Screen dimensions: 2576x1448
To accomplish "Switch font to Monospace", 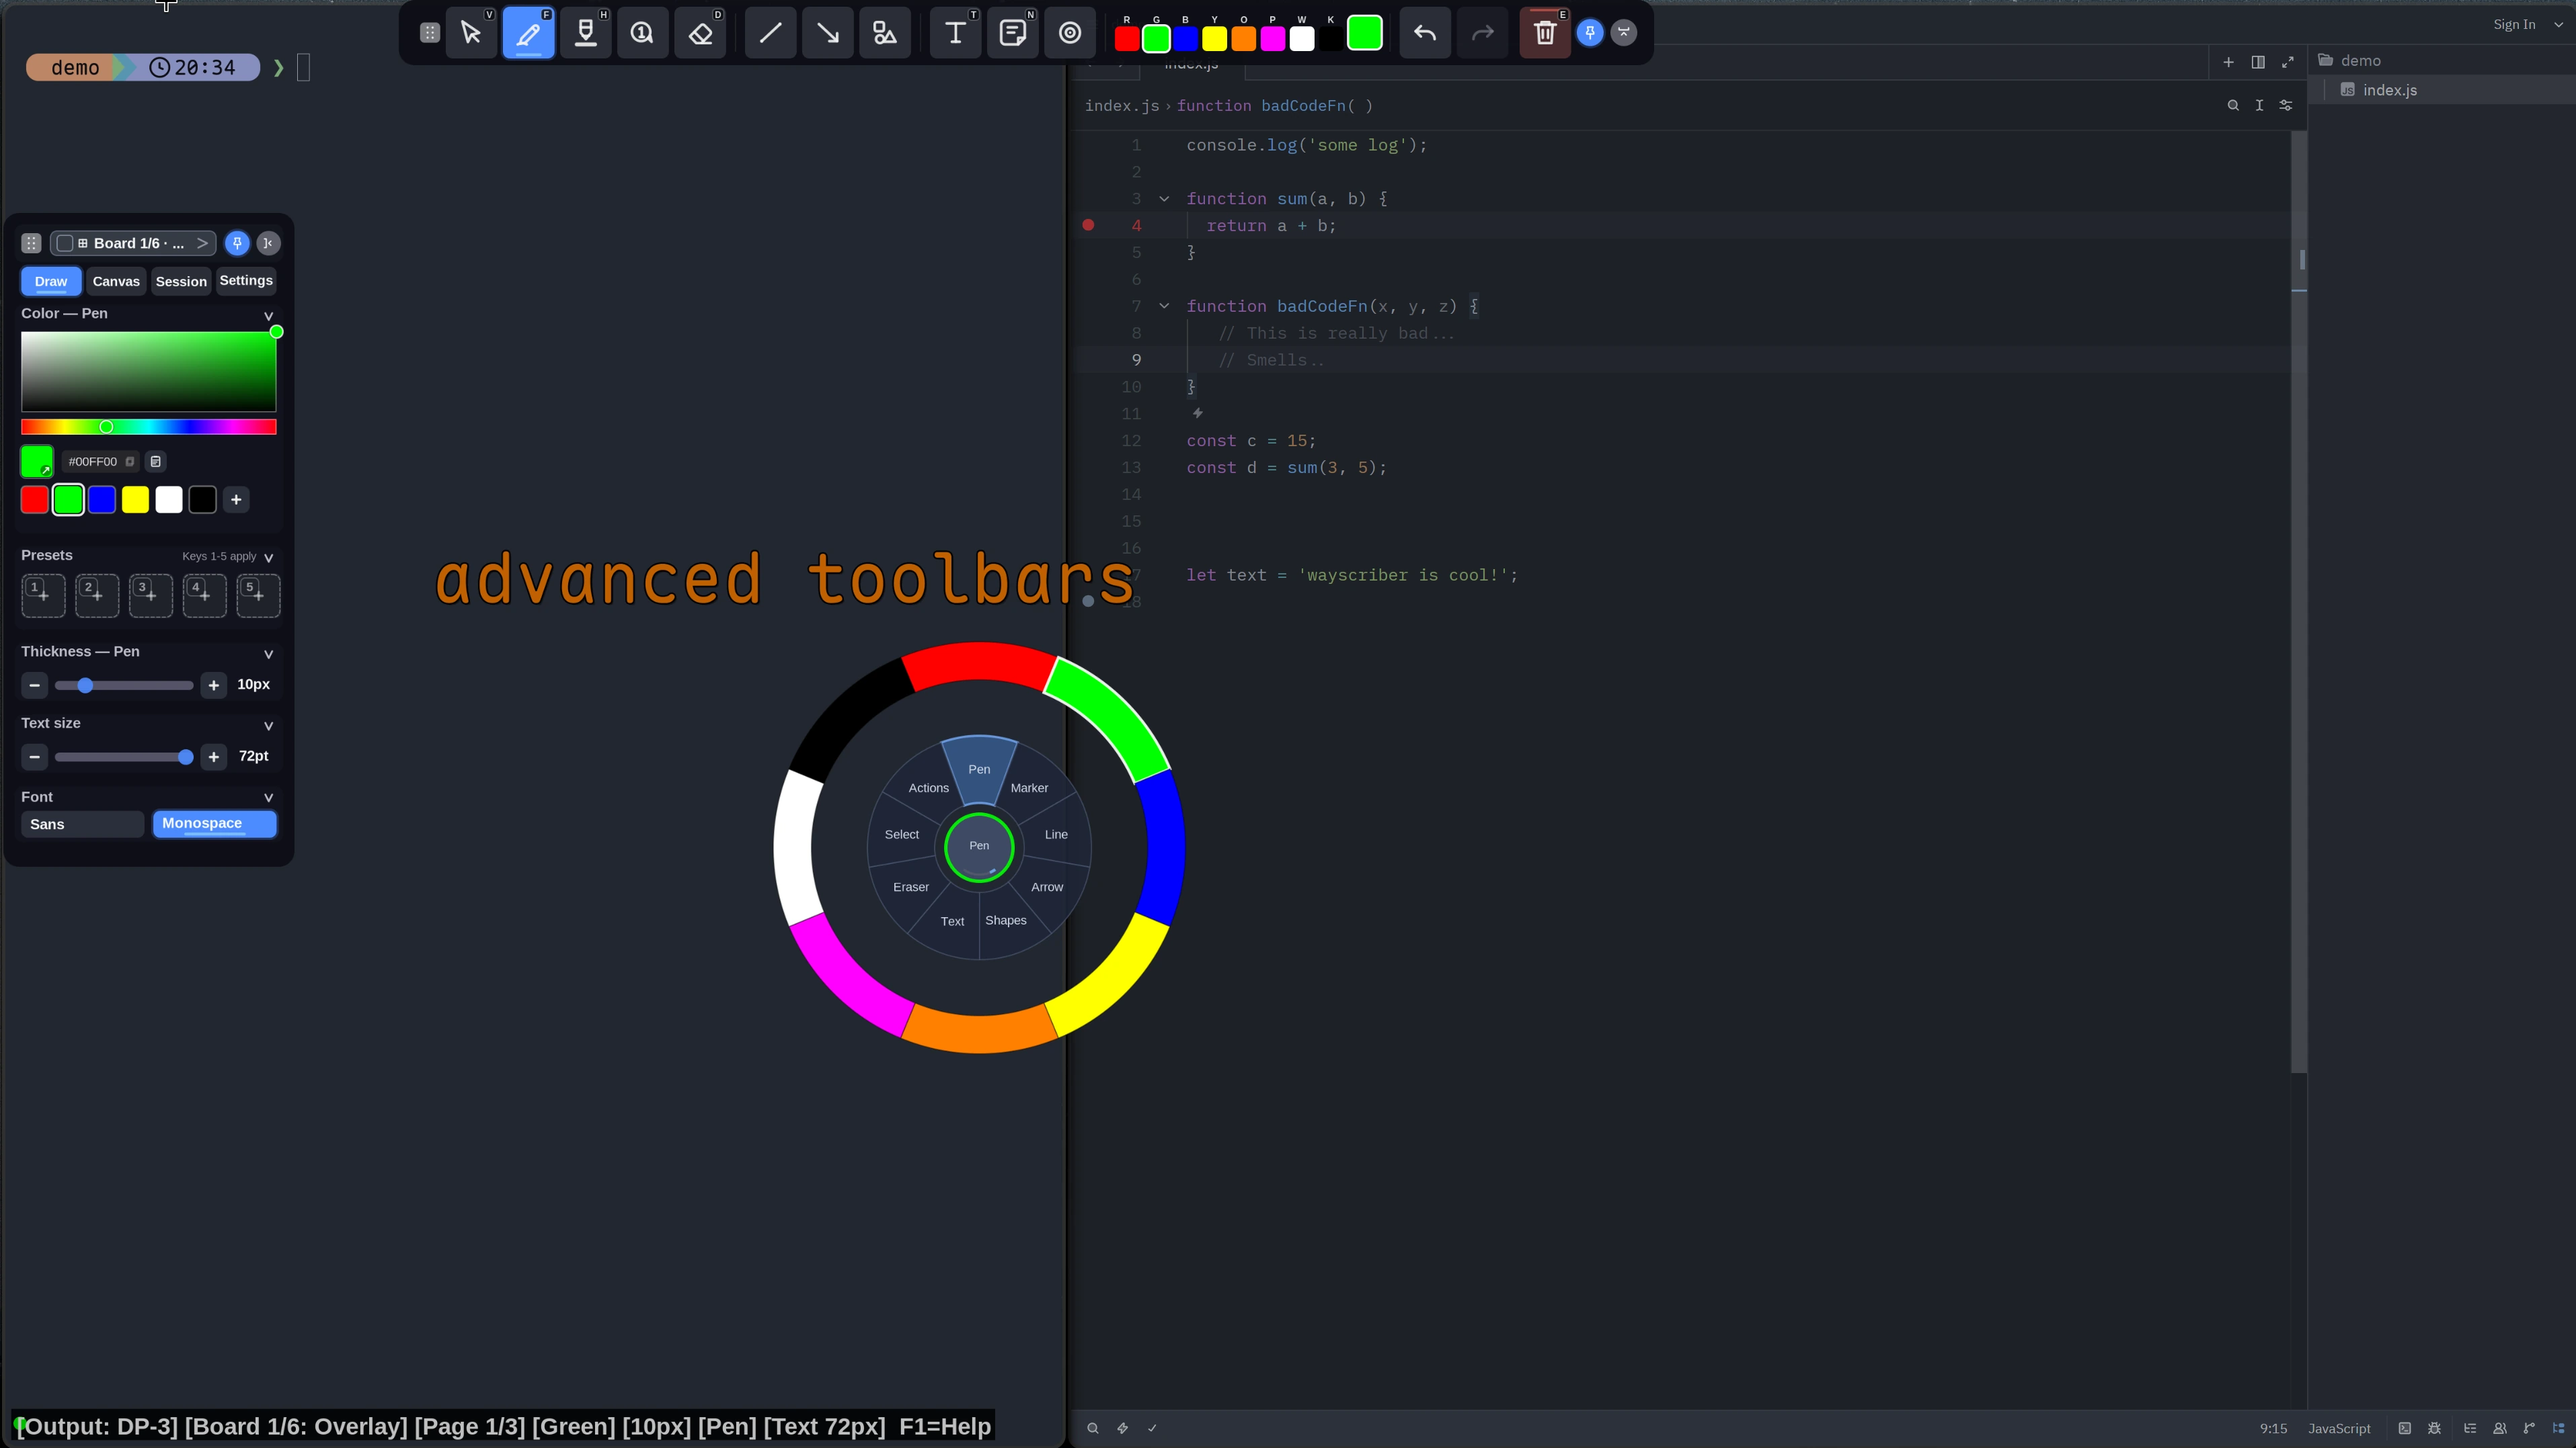I will click(x=214, y=824).
